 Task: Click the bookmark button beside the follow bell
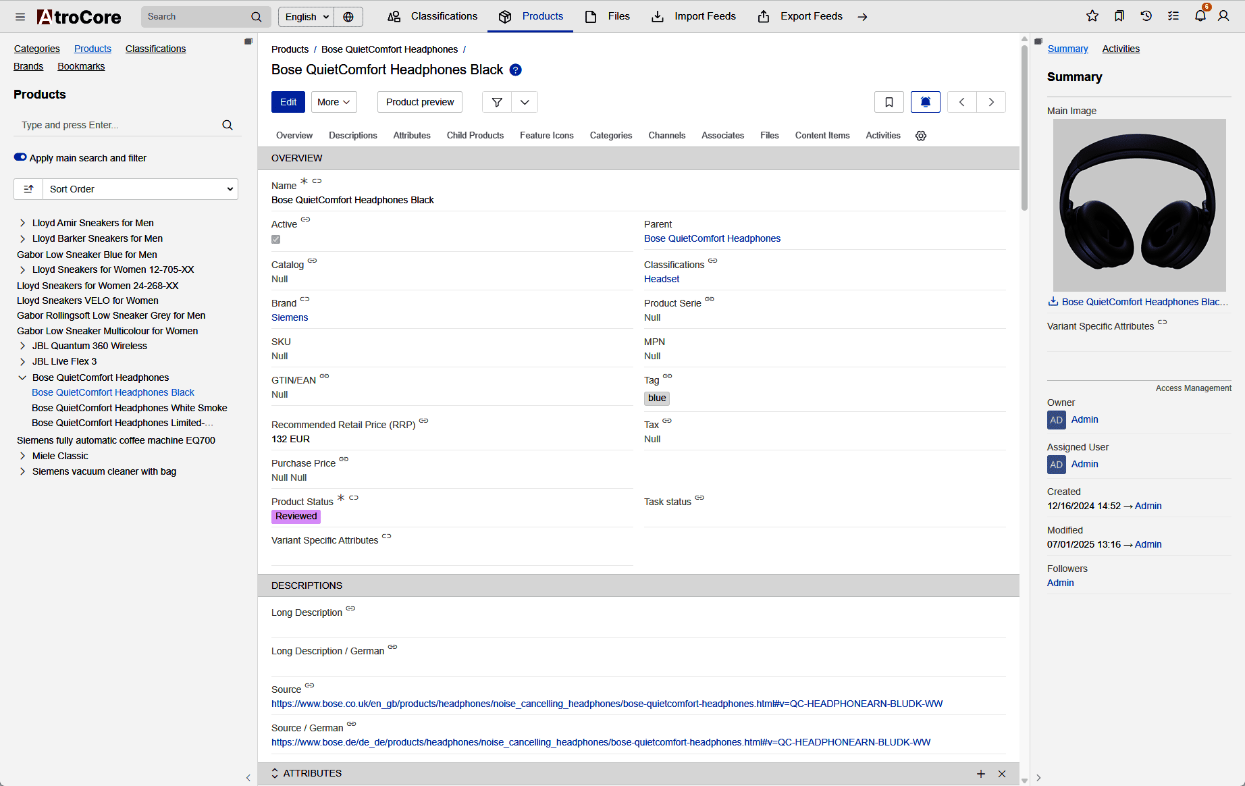[x=889, y=102]
